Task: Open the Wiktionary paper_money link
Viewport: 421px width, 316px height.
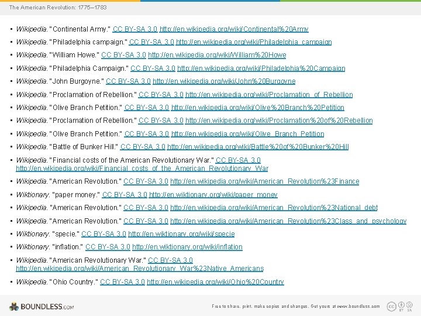Action: (x=213, y=194)
